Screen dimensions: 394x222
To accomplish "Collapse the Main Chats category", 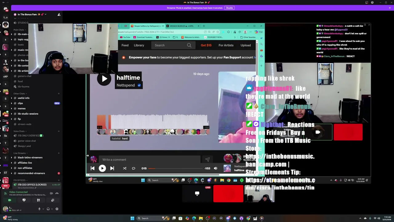I will (19, 30).
